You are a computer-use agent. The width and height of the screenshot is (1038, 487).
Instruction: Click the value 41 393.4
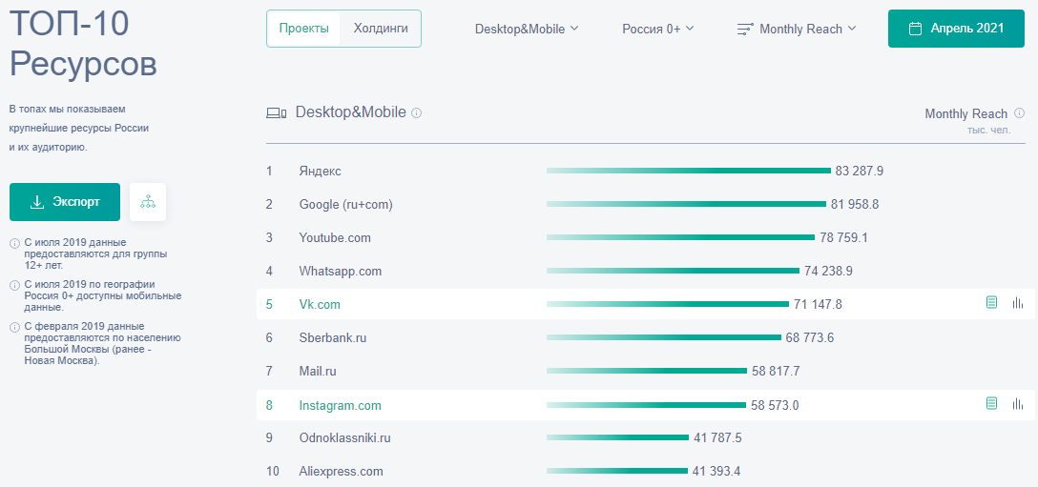point(716,471)
